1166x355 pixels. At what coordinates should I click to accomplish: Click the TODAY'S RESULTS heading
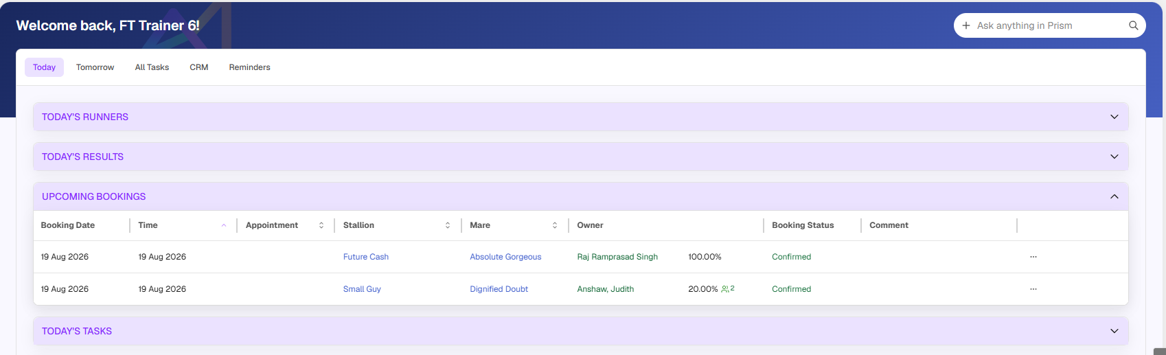pyautogui.click(x=82, y=157)
